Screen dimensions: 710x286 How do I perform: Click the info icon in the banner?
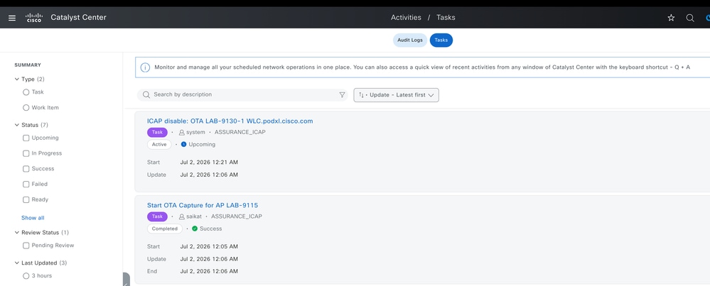(x=145, y=67)
